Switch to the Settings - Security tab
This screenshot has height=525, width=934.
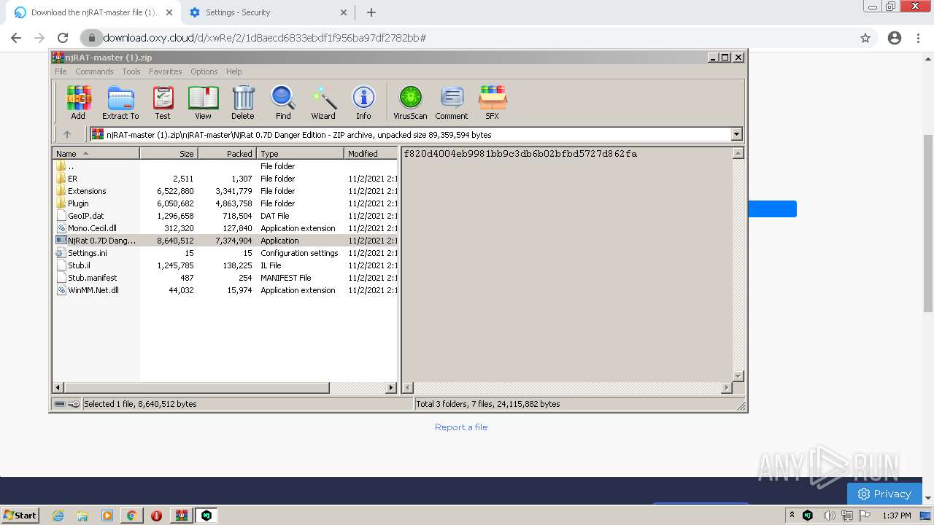pyautogui.click(x=269, y=12)
